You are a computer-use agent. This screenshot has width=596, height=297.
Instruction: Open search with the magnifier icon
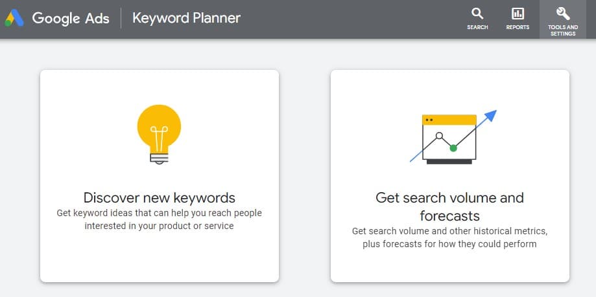(x=477, y=13)
